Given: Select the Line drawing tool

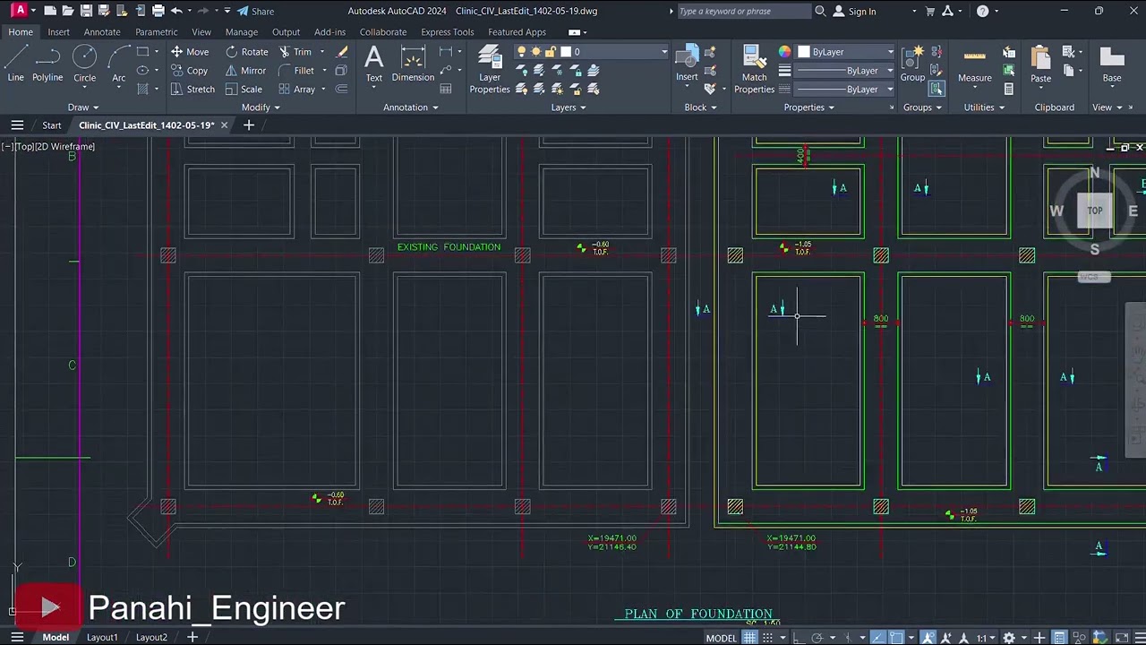Looking at the screenshot, I should click(x=15, y=64).
